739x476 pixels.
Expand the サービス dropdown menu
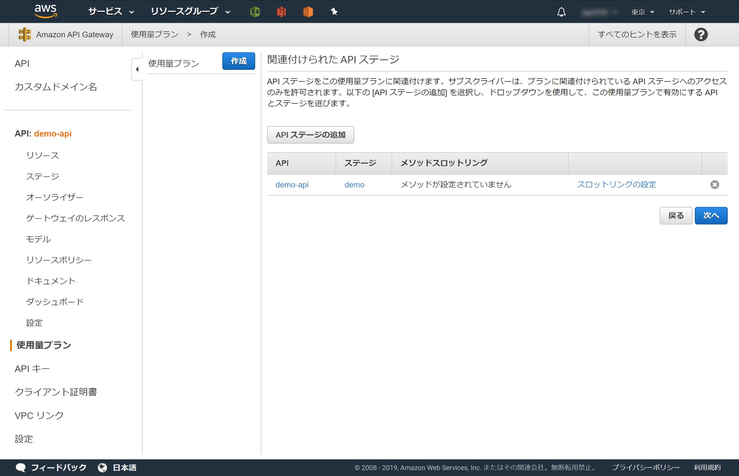click(111, 12)
